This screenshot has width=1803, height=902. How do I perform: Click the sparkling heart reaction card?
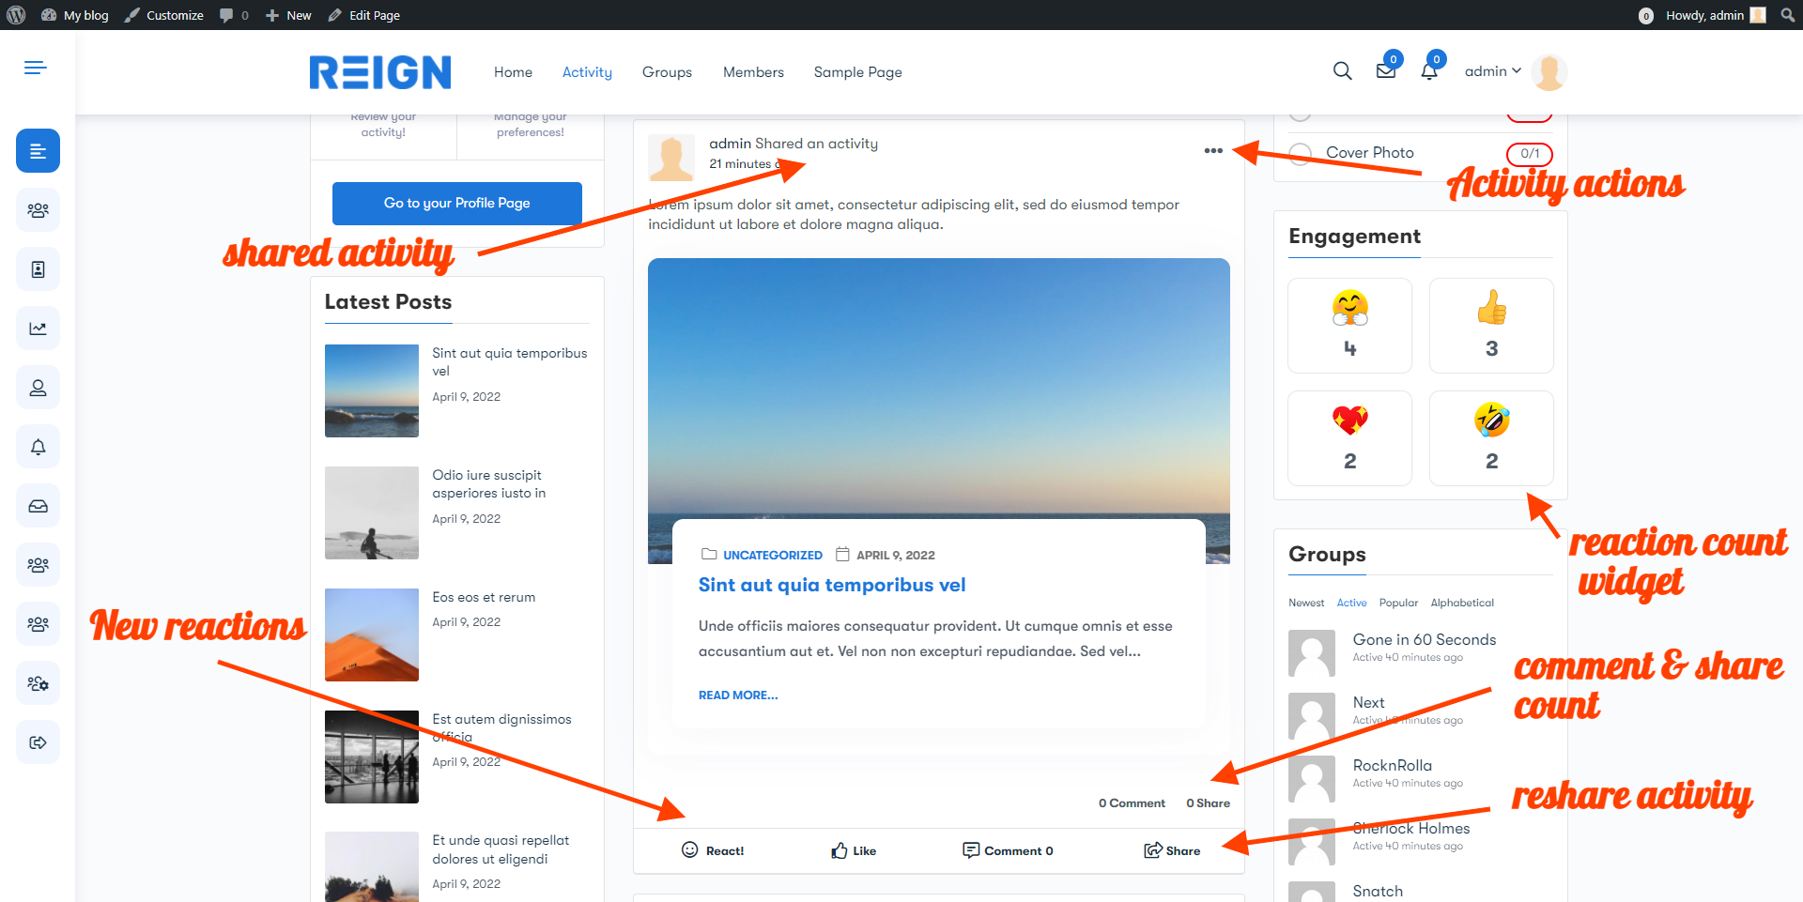[x=1349, y=438]
